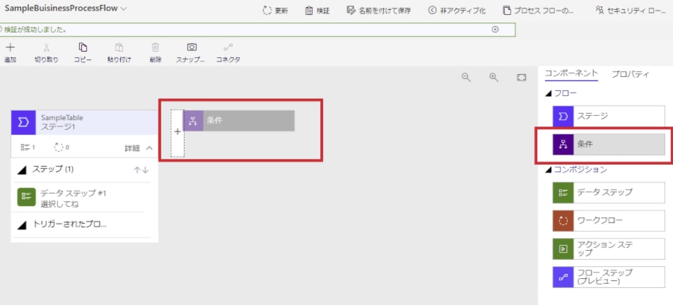Collapse the コンポジション section
Screen dimensions: 673x305
(x=548, y=169)
